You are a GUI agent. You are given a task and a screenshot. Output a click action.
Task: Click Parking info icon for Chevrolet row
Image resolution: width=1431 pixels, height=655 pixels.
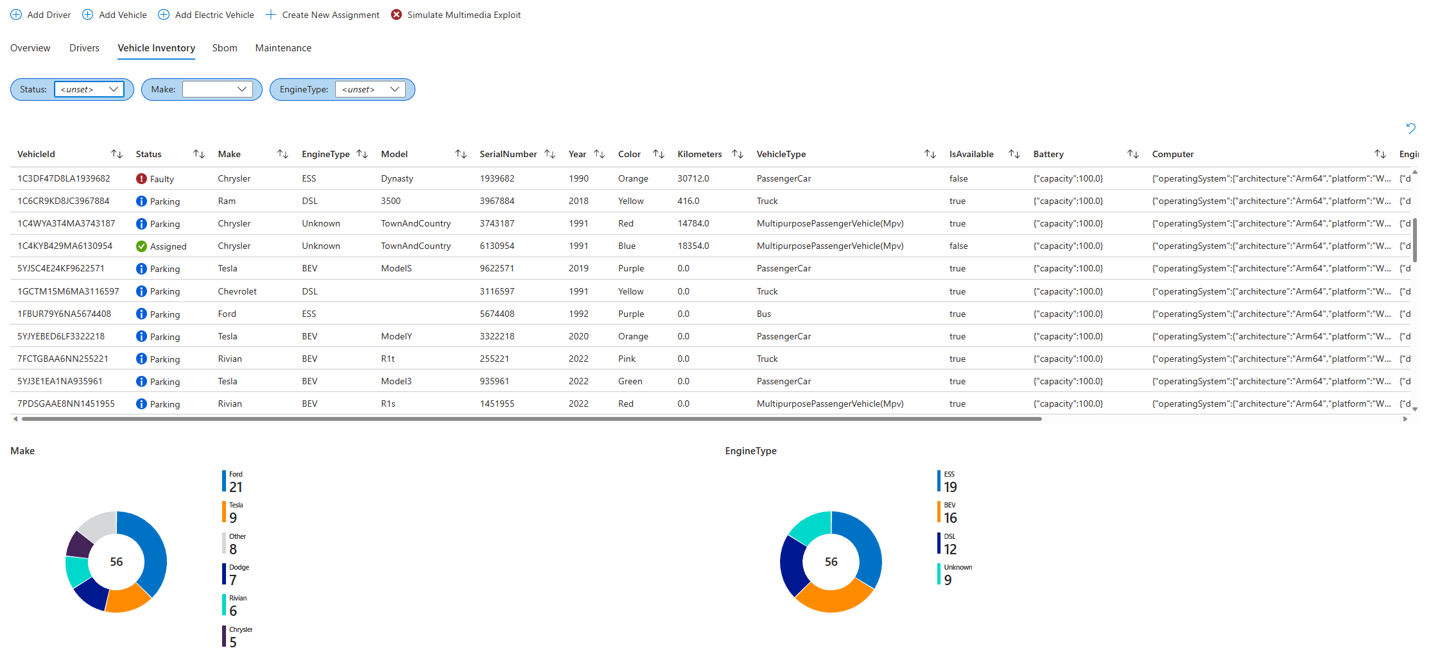point(141,291)
